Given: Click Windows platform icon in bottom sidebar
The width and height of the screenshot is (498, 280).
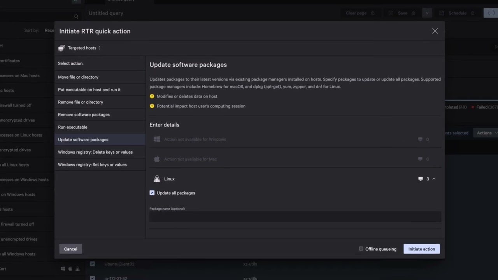Looking at the screenshot, I should pyautogui.click(x=63, y=269).
